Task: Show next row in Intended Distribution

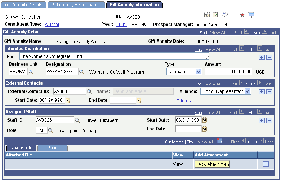Action: click(x=259, y=48)
